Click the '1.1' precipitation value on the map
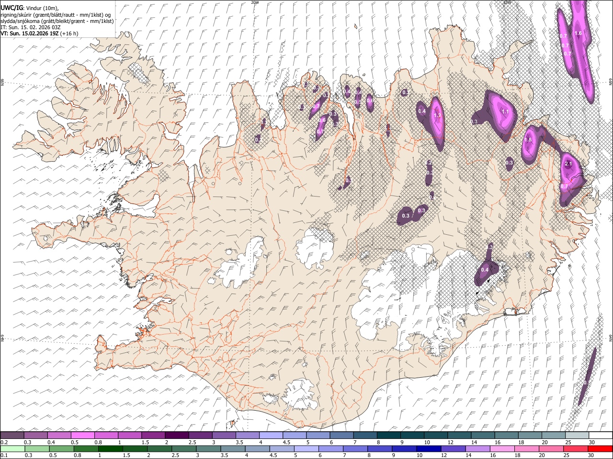Screen dimensions: 613x459 (505, 112)
